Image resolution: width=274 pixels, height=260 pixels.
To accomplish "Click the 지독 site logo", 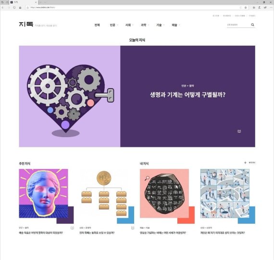I will click(26, 24).
